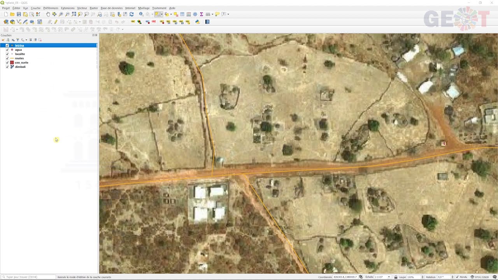The width and height of the screenshot is (498, 280).
Task: Undock the Couches panel float button
Action: [x=93, y=35]
